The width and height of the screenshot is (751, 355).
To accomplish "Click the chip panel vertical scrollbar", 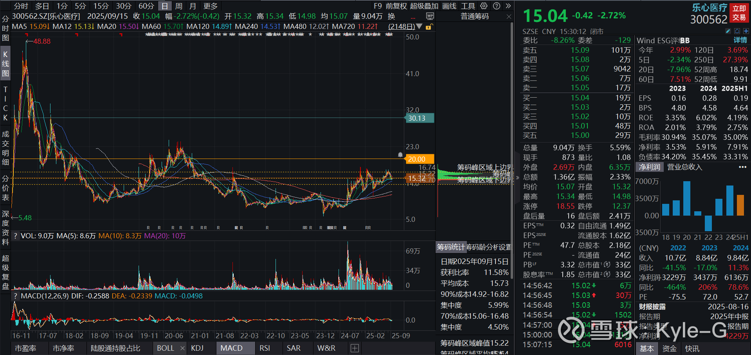I will coord(512,117).
